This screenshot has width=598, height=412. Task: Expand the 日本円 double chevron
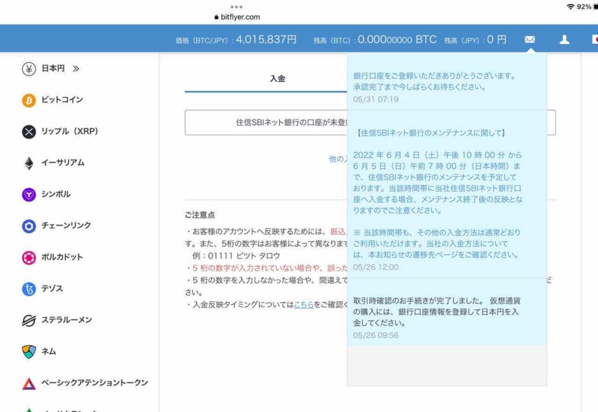(76, 69)
